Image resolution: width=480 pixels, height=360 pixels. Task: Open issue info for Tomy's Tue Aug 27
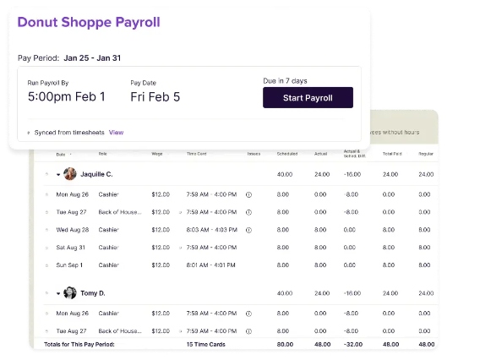pos(249,331)
